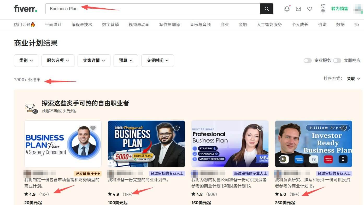
Task: Open gig 我将为您的初创公司准备一份可供投资者参考的商业计划书
Action: coord(229,183)
